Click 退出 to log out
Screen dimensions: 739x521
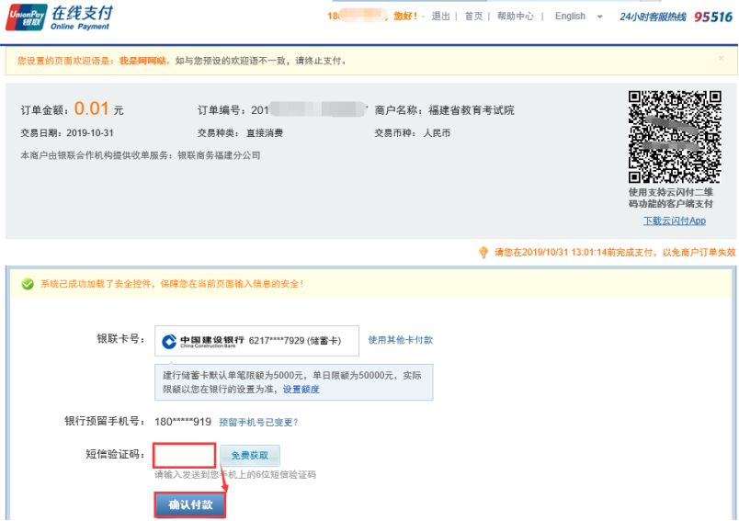pyautogui.click(x=441, y=17)
